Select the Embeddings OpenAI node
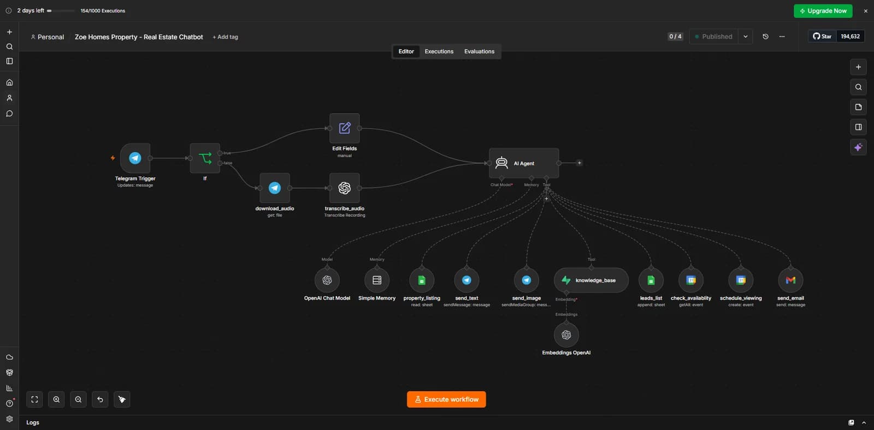Viewport: 874px width, 430px height. (x=566, y=335)
